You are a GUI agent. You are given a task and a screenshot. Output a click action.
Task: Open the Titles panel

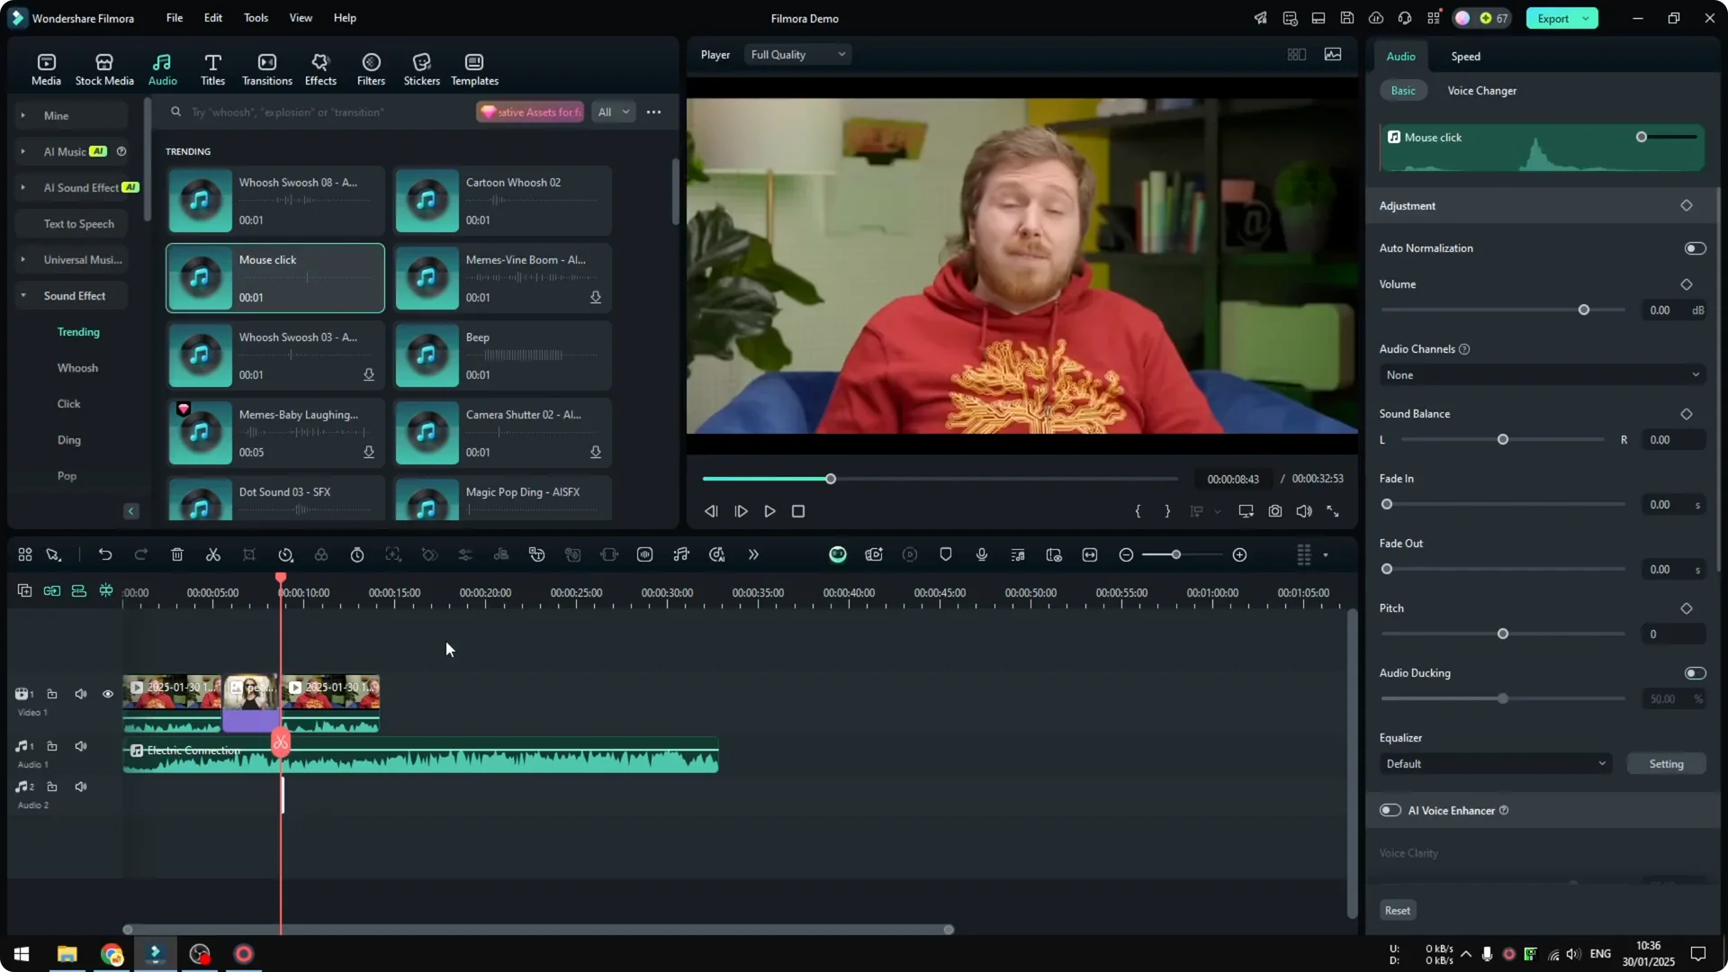[x=212, y=67]
